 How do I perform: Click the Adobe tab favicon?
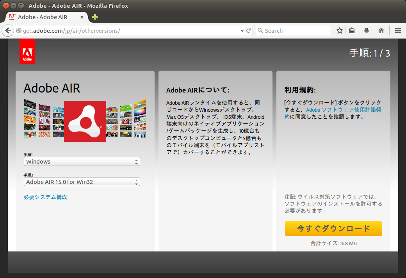coord(12,17)
